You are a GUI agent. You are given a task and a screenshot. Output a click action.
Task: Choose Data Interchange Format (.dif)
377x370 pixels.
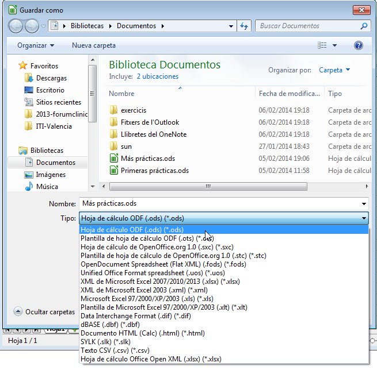click(x=223, y=316)
